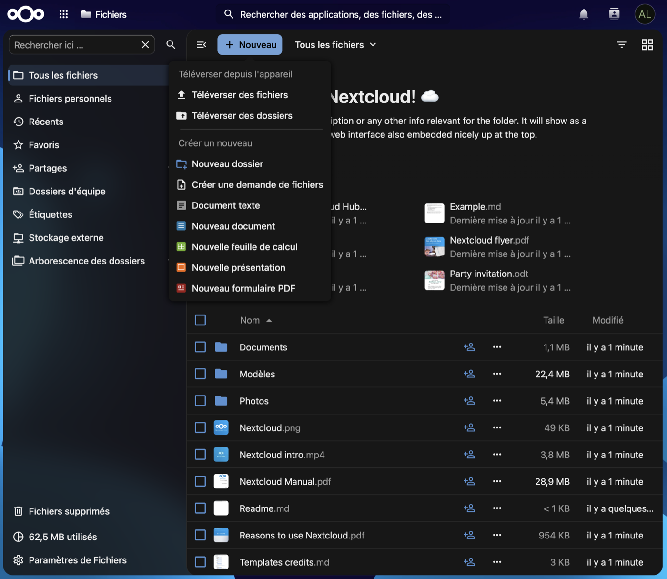
Task: Share Nextcloud Manual.pdf
Action: point(469,482)
